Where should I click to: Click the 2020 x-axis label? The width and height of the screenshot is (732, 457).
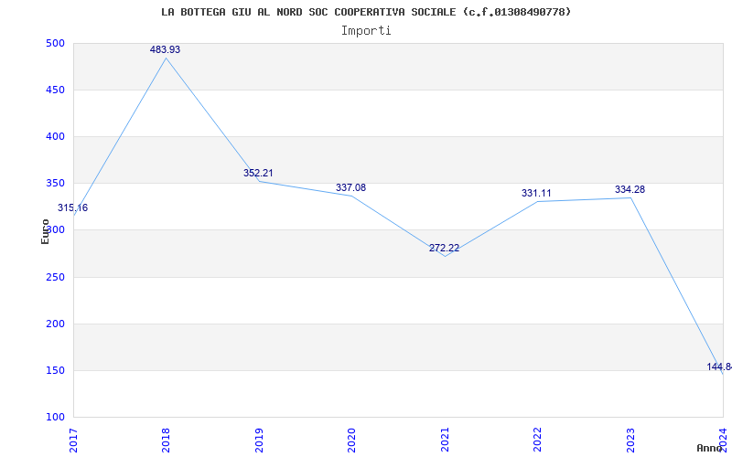352,440
